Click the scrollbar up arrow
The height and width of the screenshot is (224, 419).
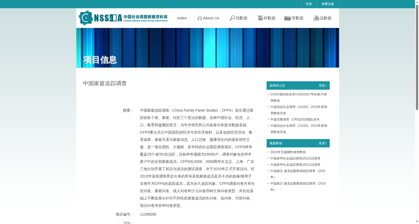pos(417,2)
